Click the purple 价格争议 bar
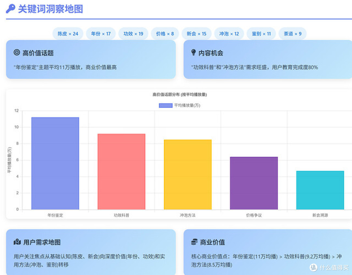 [254, 183]
